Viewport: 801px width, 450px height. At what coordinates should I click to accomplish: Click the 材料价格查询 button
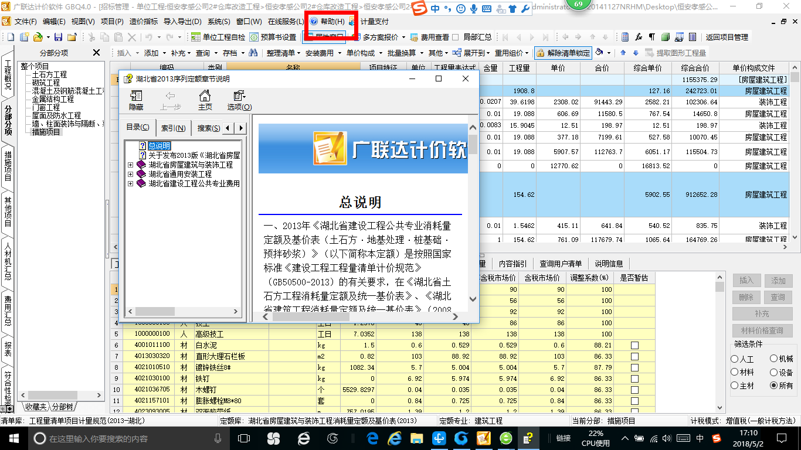pyautogui.click(x=762, y=331)
